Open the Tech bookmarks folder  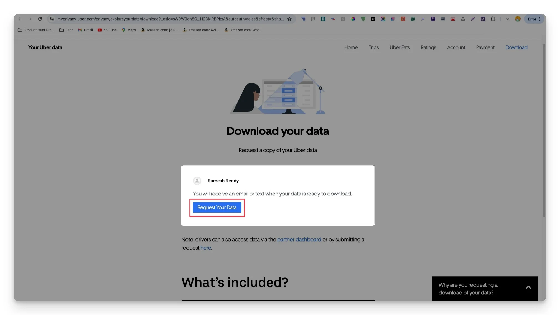66,30
